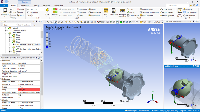Viewport: 200px width, 112px height.
Task: Open the Worksheet tool
Action: 114,11
